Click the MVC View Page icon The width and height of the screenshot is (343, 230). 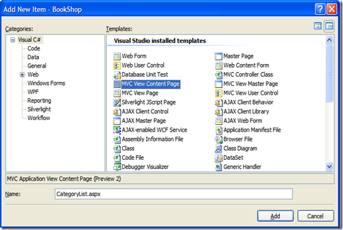pyautogui.click(x=117, y=93)
